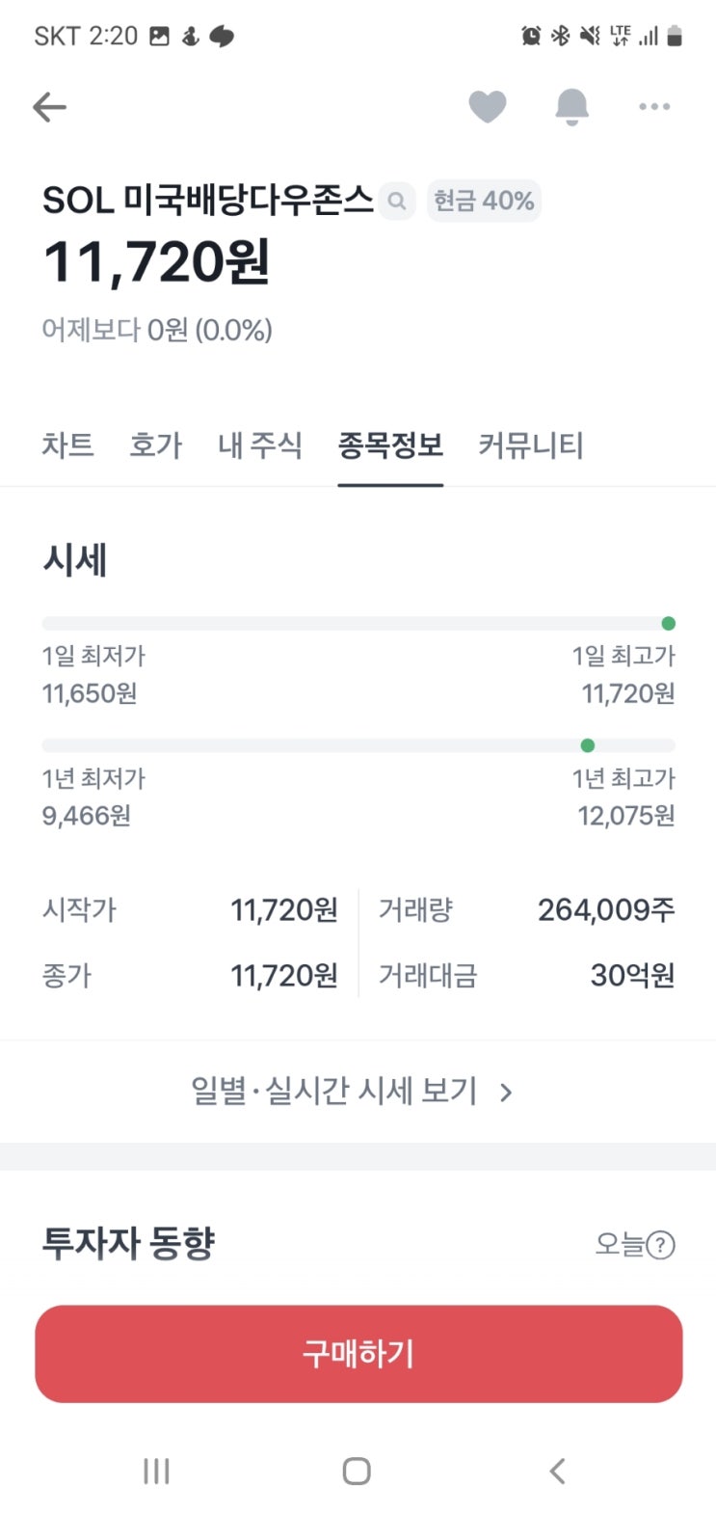
Task: Open the 커뮤니티 tab
Action: (x=531, y=446)
